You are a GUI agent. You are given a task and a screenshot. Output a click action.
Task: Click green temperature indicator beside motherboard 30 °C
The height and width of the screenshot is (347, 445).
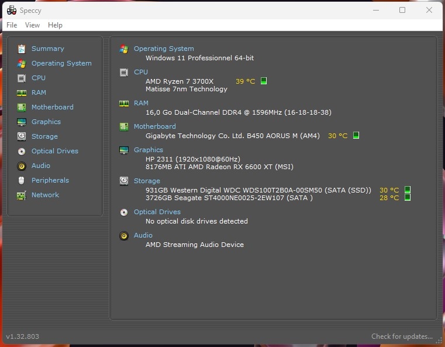tap(356, 135)
